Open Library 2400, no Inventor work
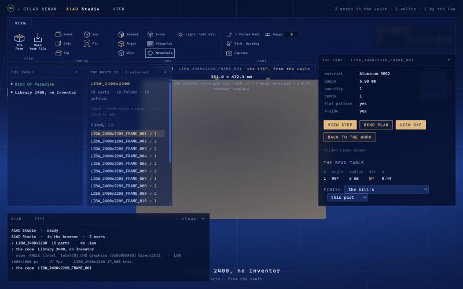 coord(46,92)
